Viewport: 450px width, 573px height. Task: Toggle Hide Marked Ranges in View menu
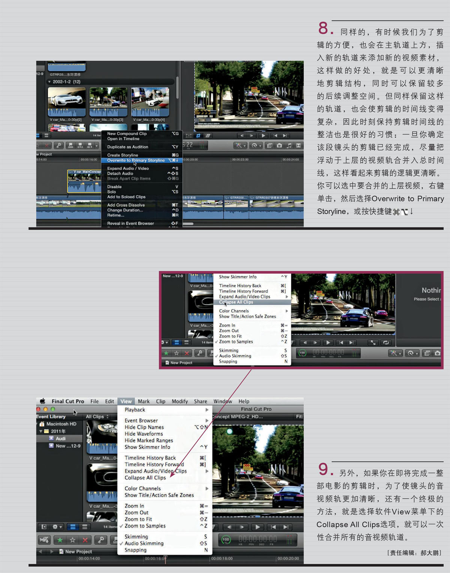click(165, 440)
